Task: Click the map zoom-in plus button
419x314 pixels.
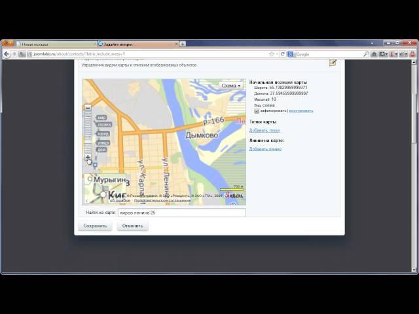Action: pos(88,157)
